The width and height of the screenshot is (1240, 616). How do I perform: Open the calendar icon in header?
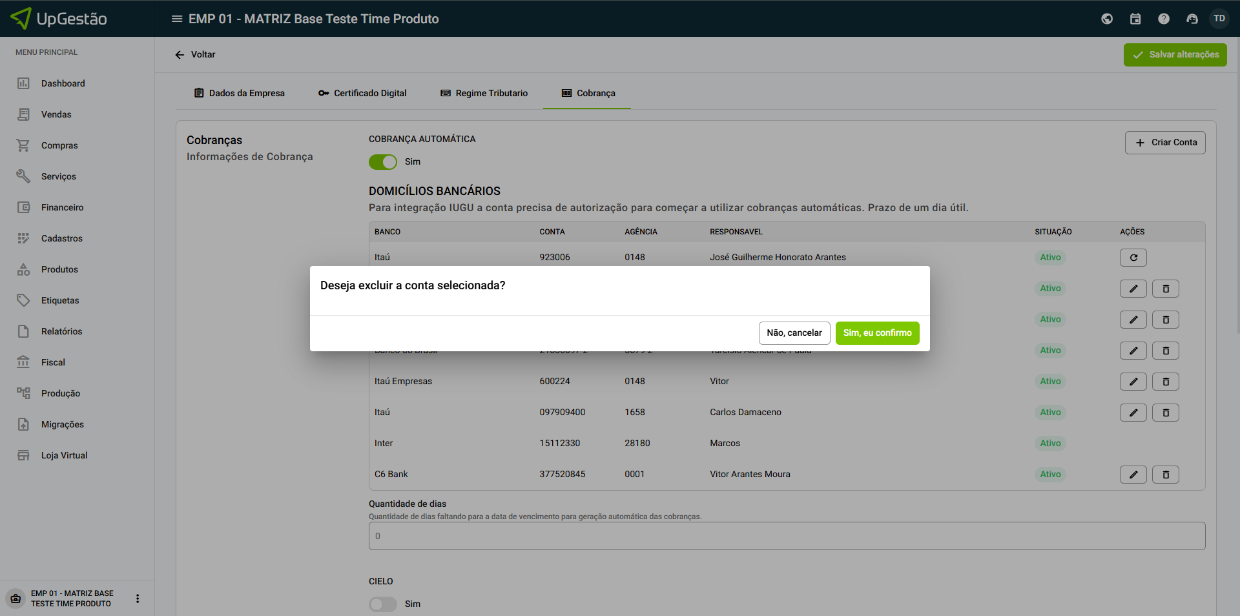[1135, 19]
